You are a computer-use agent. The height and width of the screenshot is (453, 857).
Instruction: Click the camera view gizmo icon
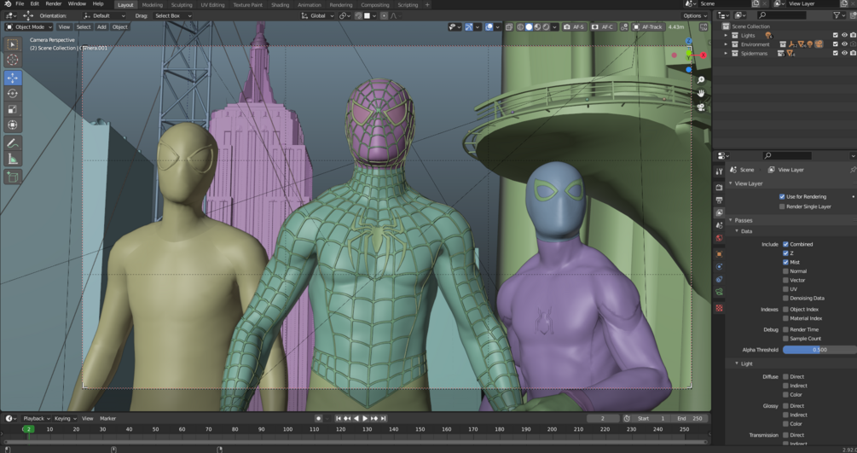(x=701, y=107)
